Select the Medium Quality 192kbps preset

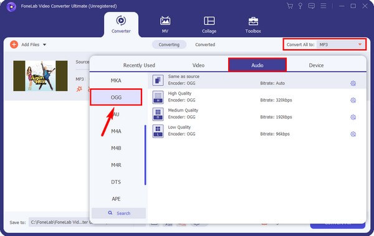[257, 114]
